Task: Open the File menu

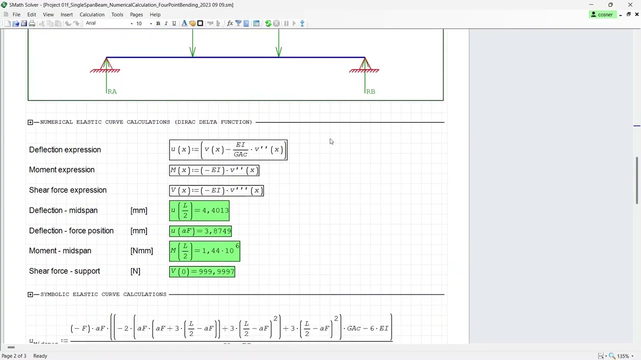Action: pyautogui.click(x=17, y=14)
